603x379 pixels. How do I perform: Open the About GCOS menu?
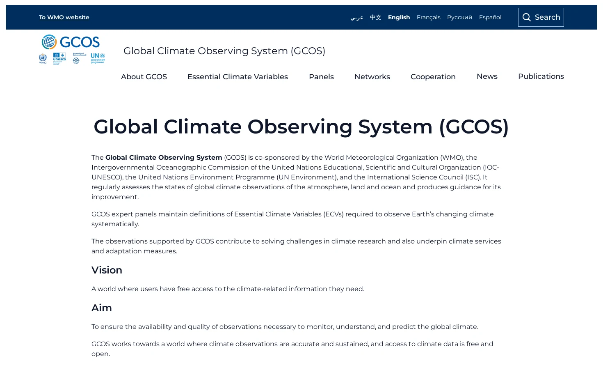[144, 77]
